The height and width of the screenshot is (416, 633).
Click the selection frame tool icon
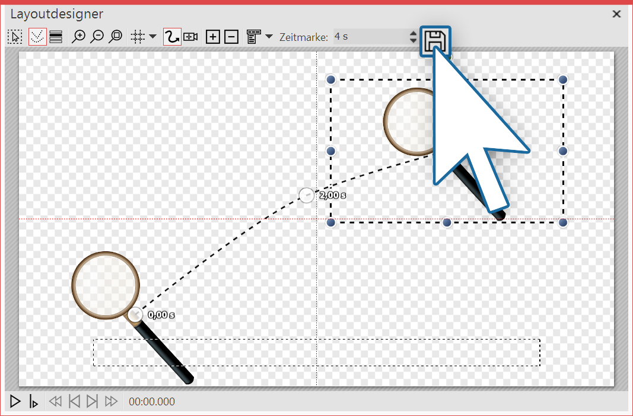[x=15, y=37]
